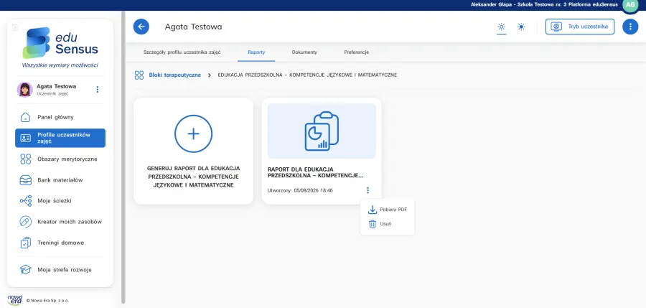Click Generuj raport dla edukacja przedszkolna text
Image resolution: width=646 pixels, height=308 pixels.
tap(193, 177)
